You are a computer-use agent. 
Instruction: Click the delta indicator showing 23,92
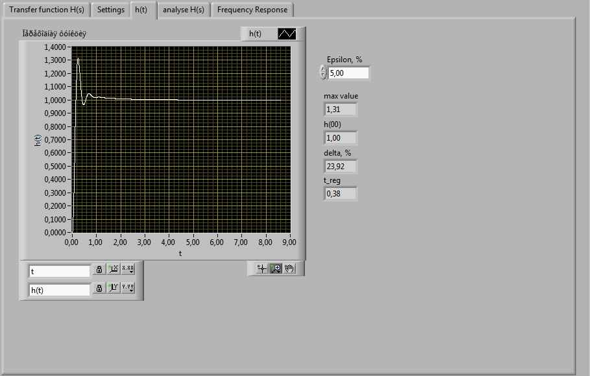point(341,166)
